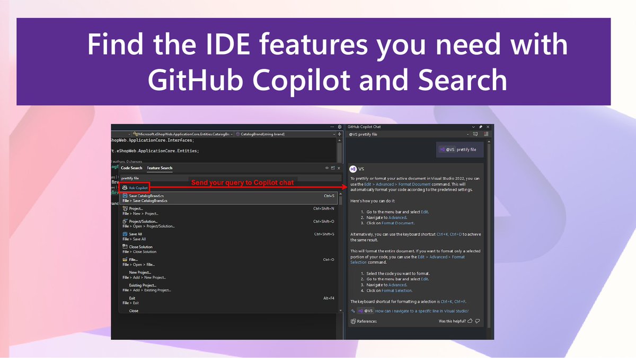This screenshot has height=358, width=636.
Task: Click the partially visible Close result
Action: 228,311
